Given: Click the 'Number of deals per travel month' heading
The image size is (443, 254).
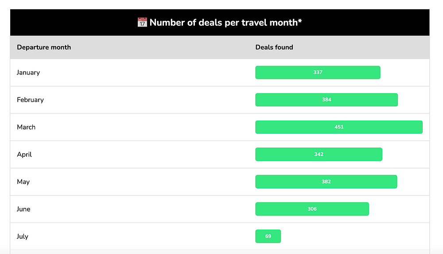Looking at the screenshot, I should (223, 23).
